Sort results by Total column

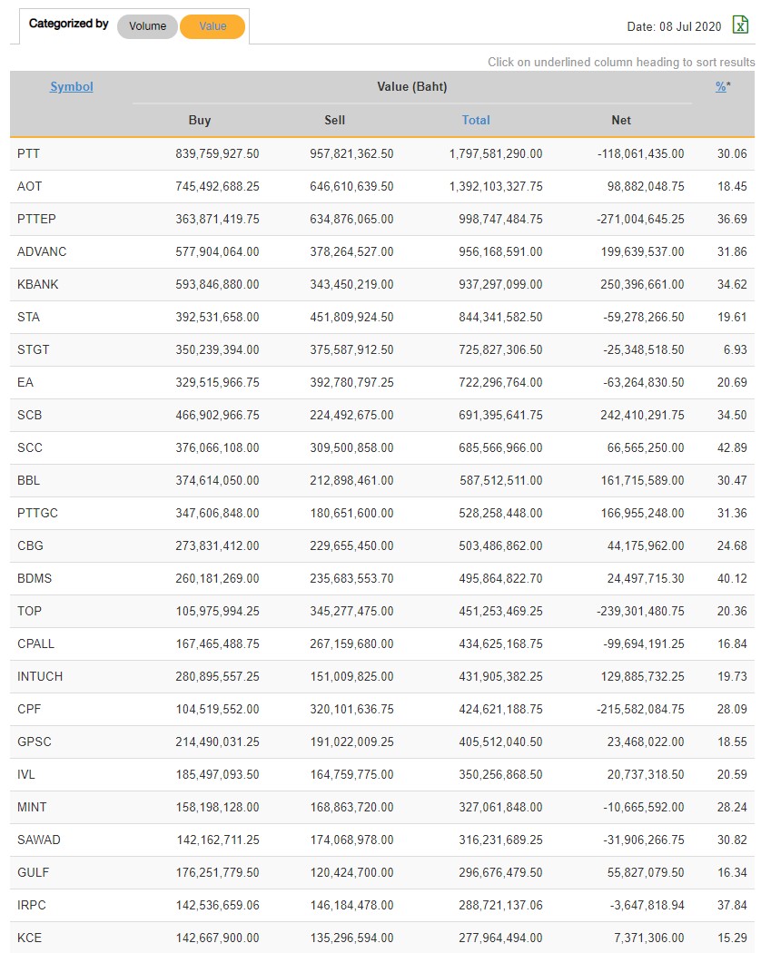(x=476, y=120)
